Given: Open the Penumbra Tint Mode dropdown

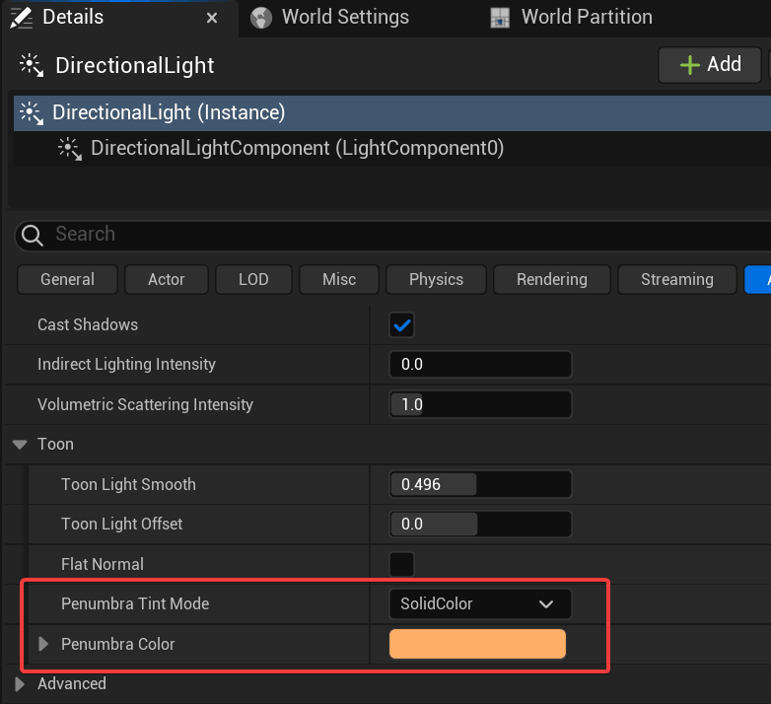Looking at the screenshot, I should coord(480,603).
